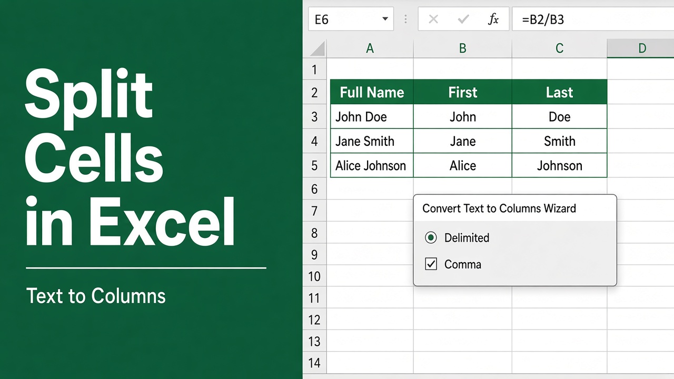Select row 6 header
The height and width of the screenshot is (379, 674).
coord(315,188)
